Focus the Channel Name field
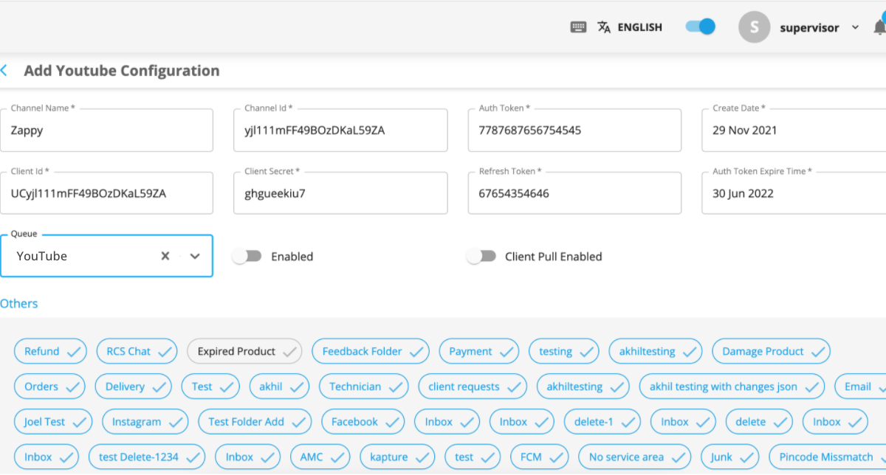886x475 pixels. tap(107, 131)
